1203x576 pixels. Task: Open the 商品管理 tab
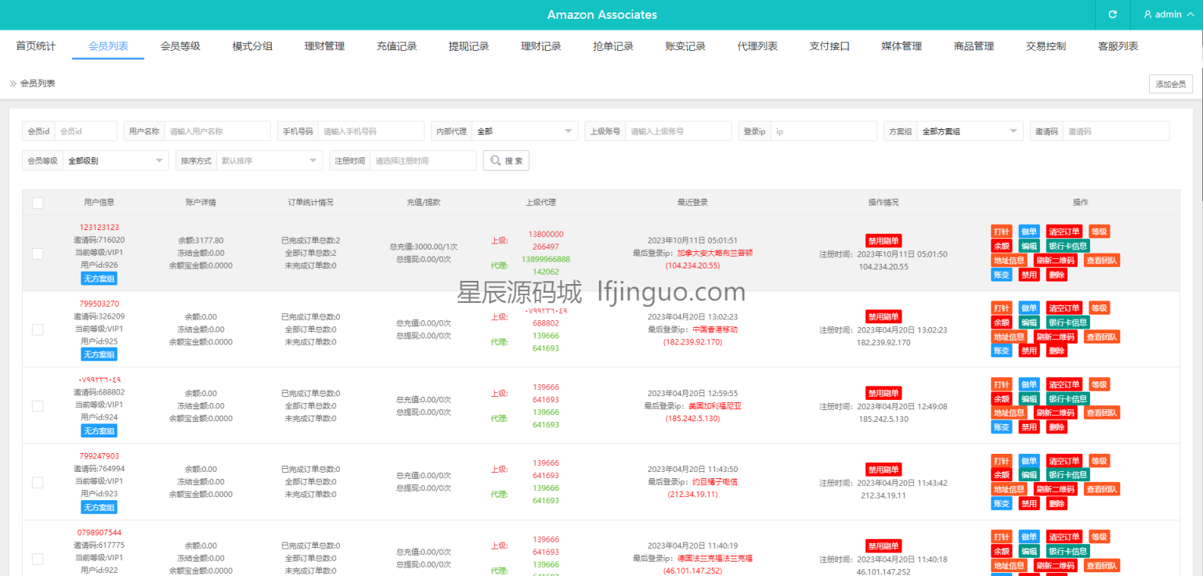[974, 46]
